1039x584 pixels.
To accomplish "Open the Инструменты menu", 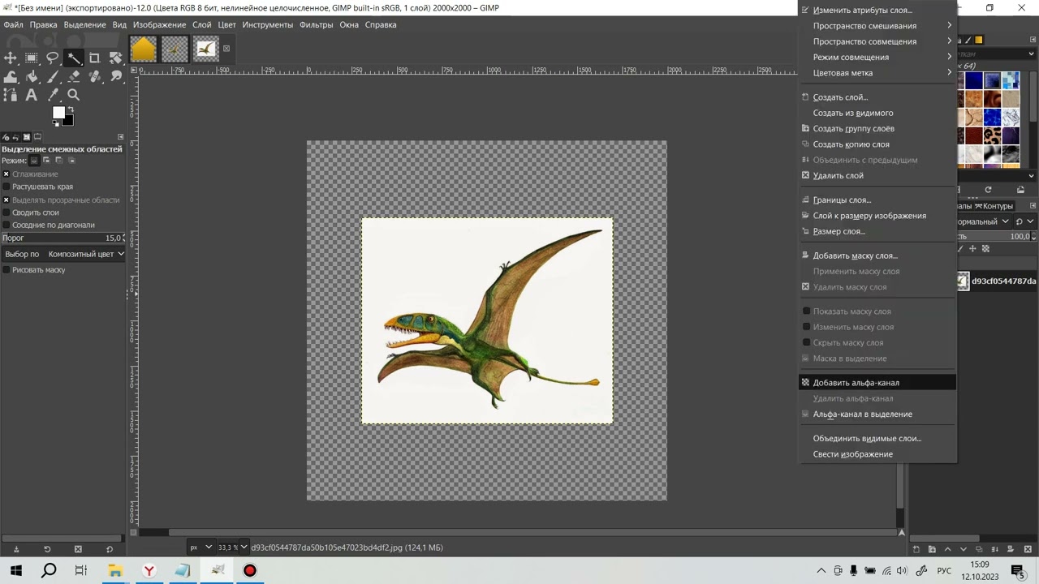I will pyautogui.click(x=267, y=25).
